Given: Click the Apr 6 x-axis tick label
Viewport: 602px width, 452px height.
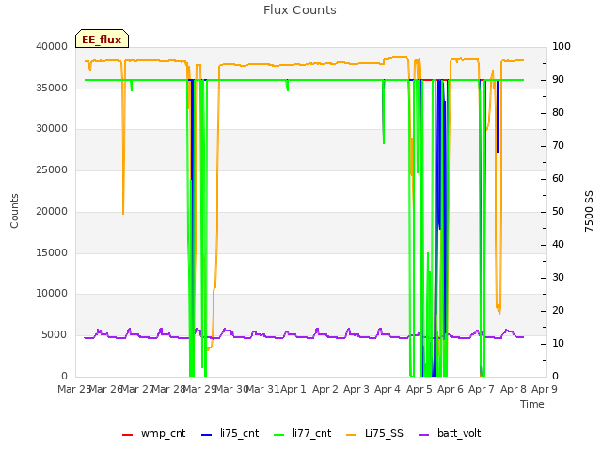Looking at the screenshot, I should (451, 389).
